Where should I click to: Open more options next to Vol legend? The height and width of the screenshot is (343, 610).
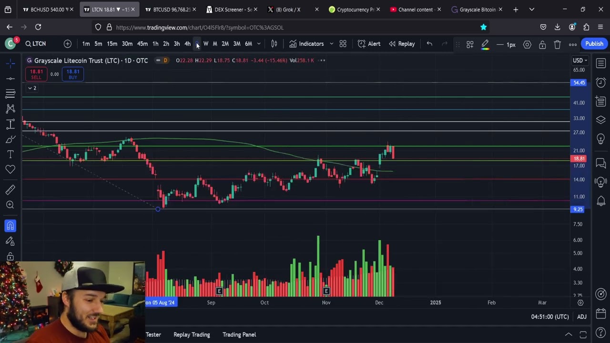[322, 61]
